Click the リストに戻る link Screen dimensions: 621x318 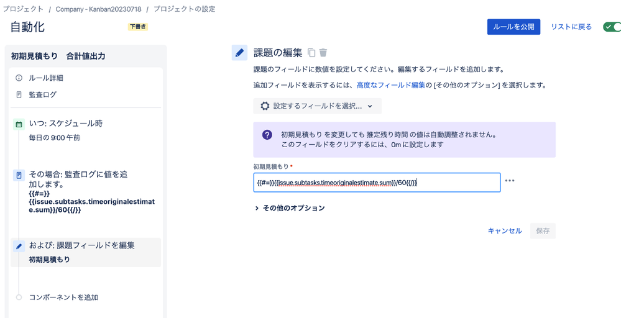[x=571, y=27]
